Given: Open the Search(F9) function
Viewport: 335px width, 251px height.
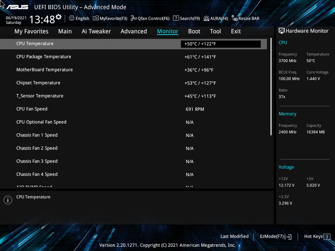Looking at the screenshot, I should (x=186, y=18).
